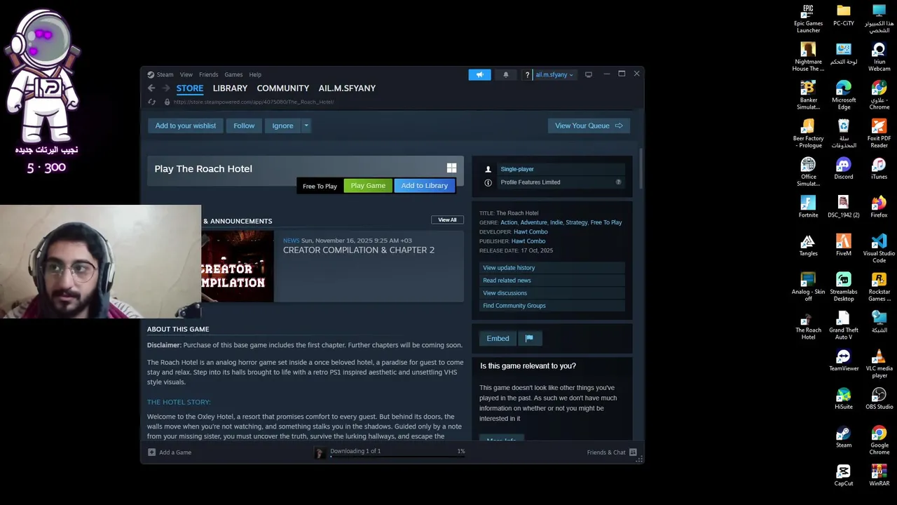The height and width of the screenshot is (505, 897).
Task: Open CapCut desktop shortcut
Action: (x=844, y=476)
